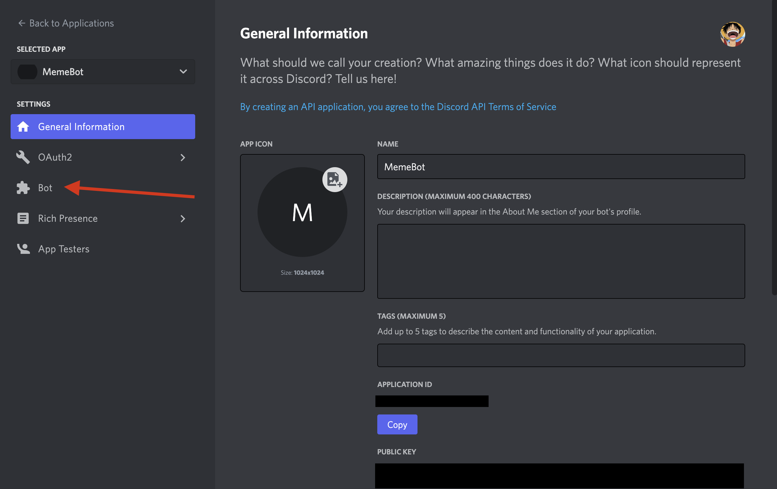Click the App Testers person icon
This screenshot has width=777, height=489.
pyautogui.click(x=23, y=249)
